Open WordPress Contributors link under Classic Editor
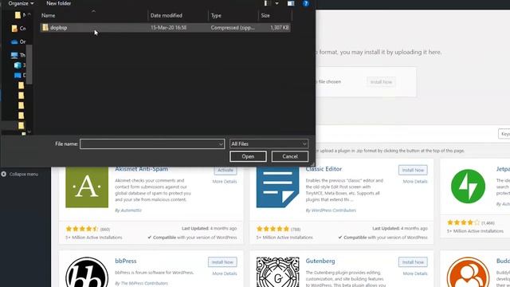 pyautogui.click(x=334, y=210)
